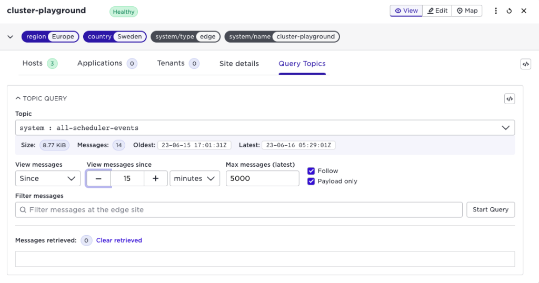
Task: Collapse the site labels chevron
Action: [x=11, y=37]
